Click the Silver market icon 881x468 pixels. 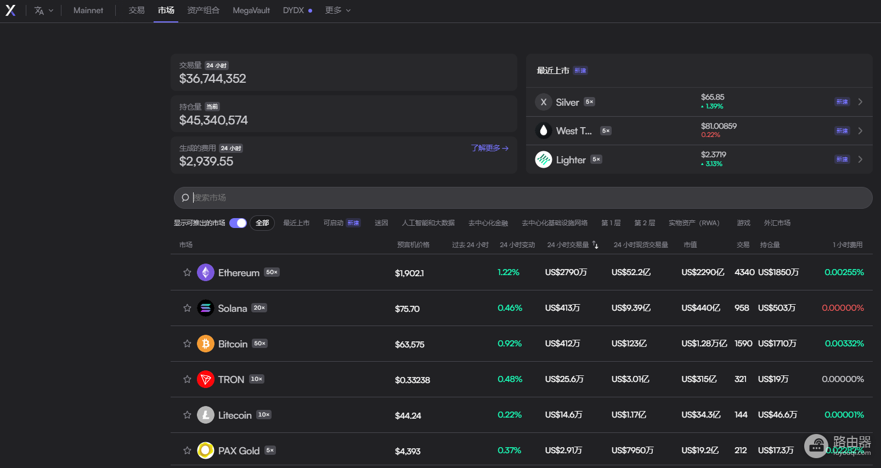pos(544,102)
